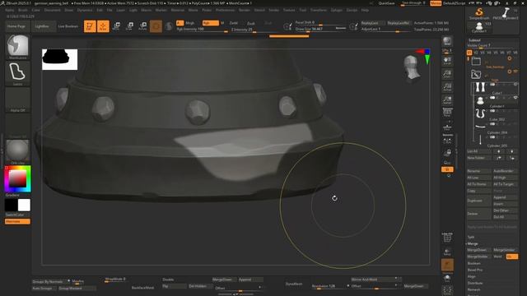
Task: Toggle the PolyF line fill icon
Action: [447, 238]
